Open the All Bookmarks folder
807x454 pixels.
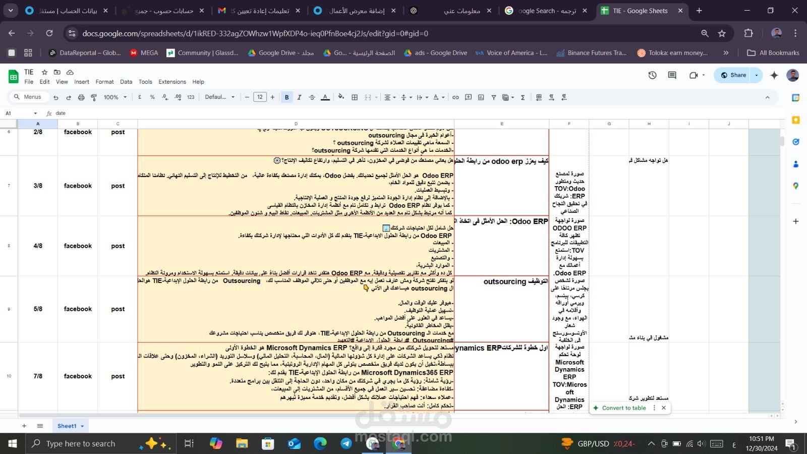[774, 52]
